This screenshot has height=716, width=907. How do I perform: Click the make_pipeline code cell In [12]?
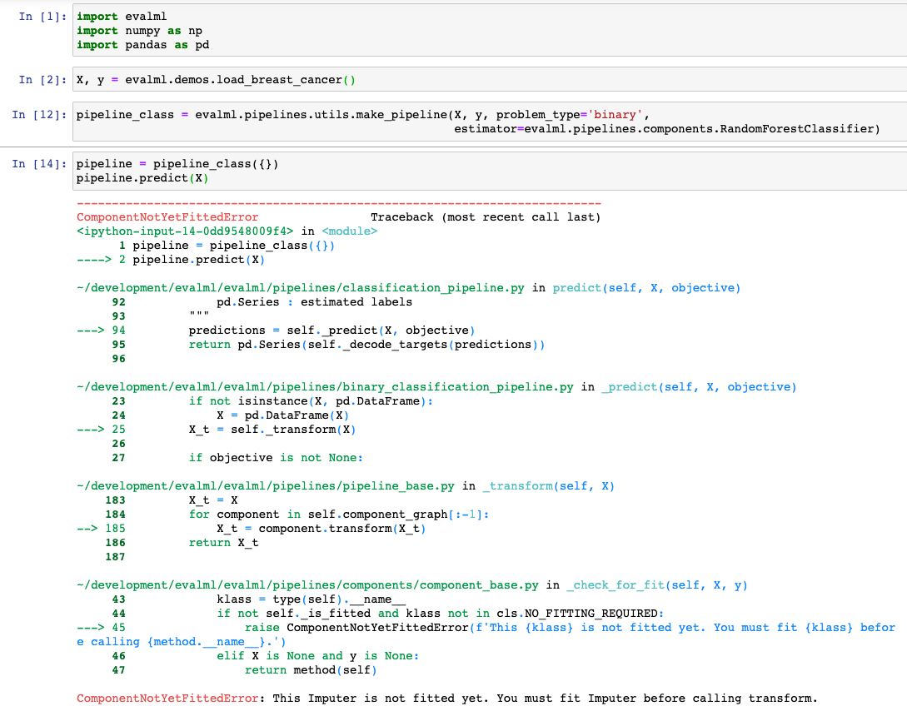[x=490, y=122]
